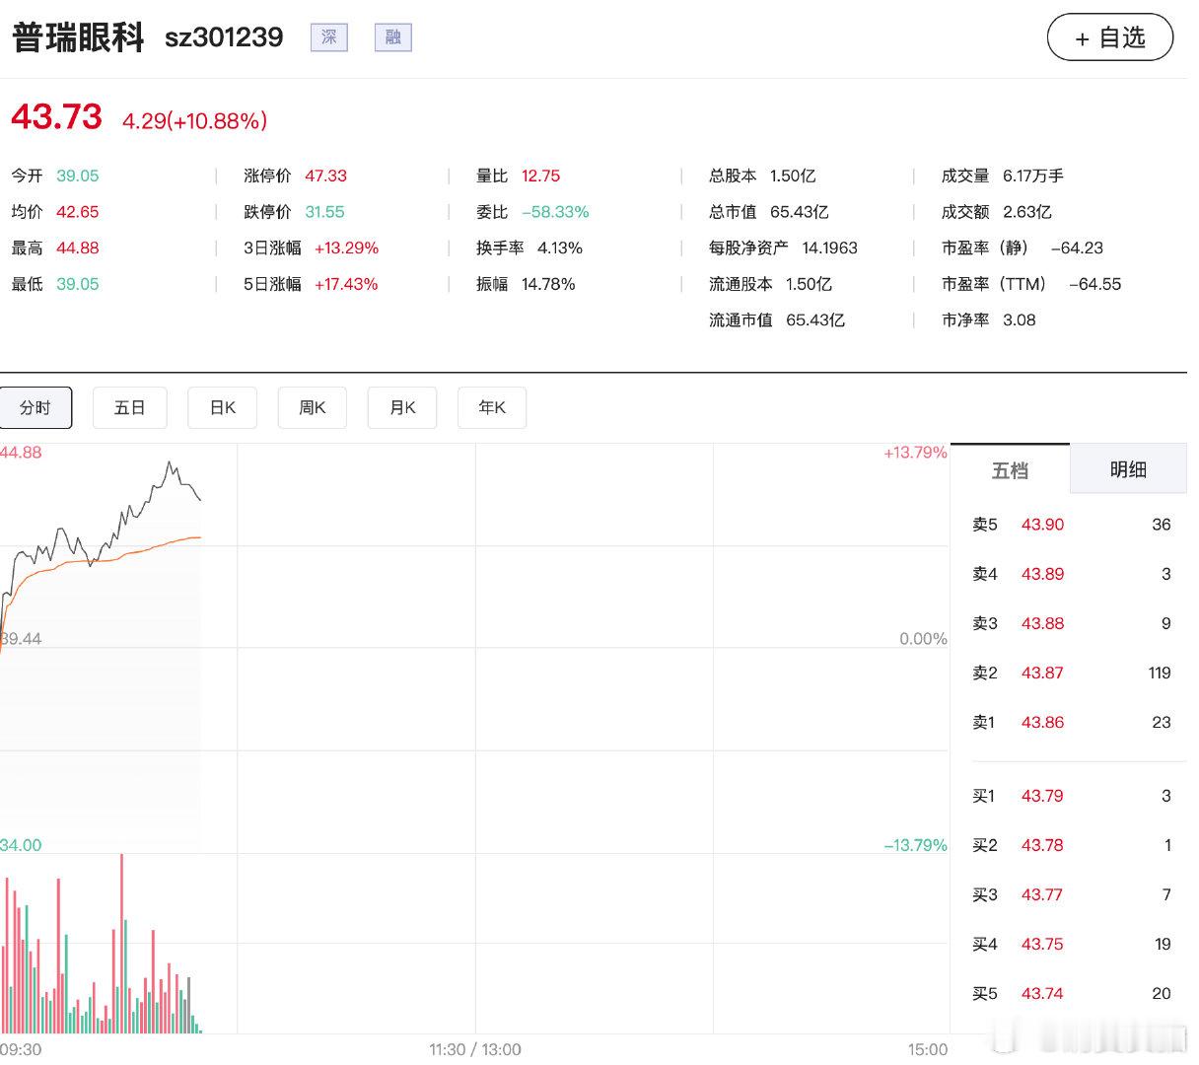The width and height of the screenshot is (1199, 1065).
Task: Click 买5 price 43.74
Action: [1042, 993]
